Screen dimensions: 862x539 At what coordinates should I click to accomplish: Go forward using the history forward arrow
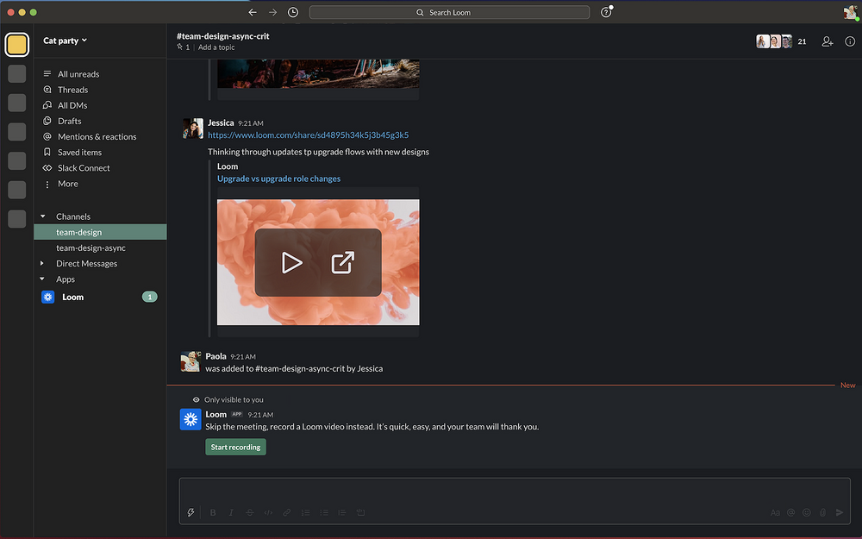coord(272,12)
